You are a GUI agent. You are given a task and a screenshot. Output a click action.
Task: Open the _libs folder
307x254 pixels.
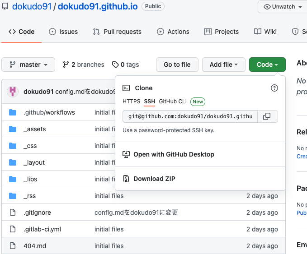pyautogui.click(x=30, y=179)
